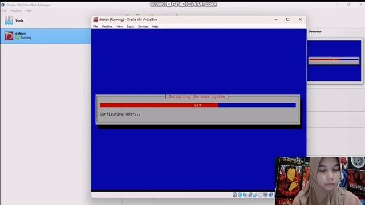Viewport: 365px width, 205px height.
Task: Open the Input menu in debian VM window
Action: pyautogui.click(x=130, y=27)
